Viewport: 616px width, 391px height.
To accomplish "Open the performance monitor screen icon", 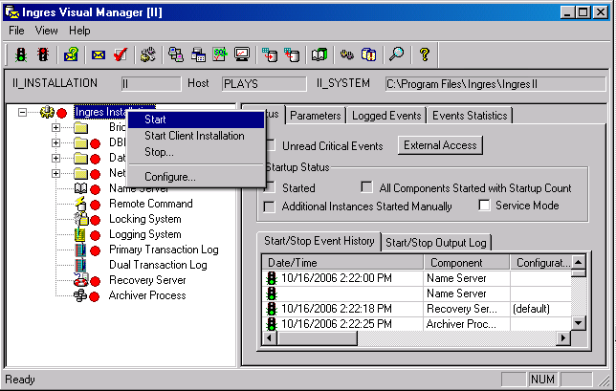I will pyautogui.click(x=242, y=54).
